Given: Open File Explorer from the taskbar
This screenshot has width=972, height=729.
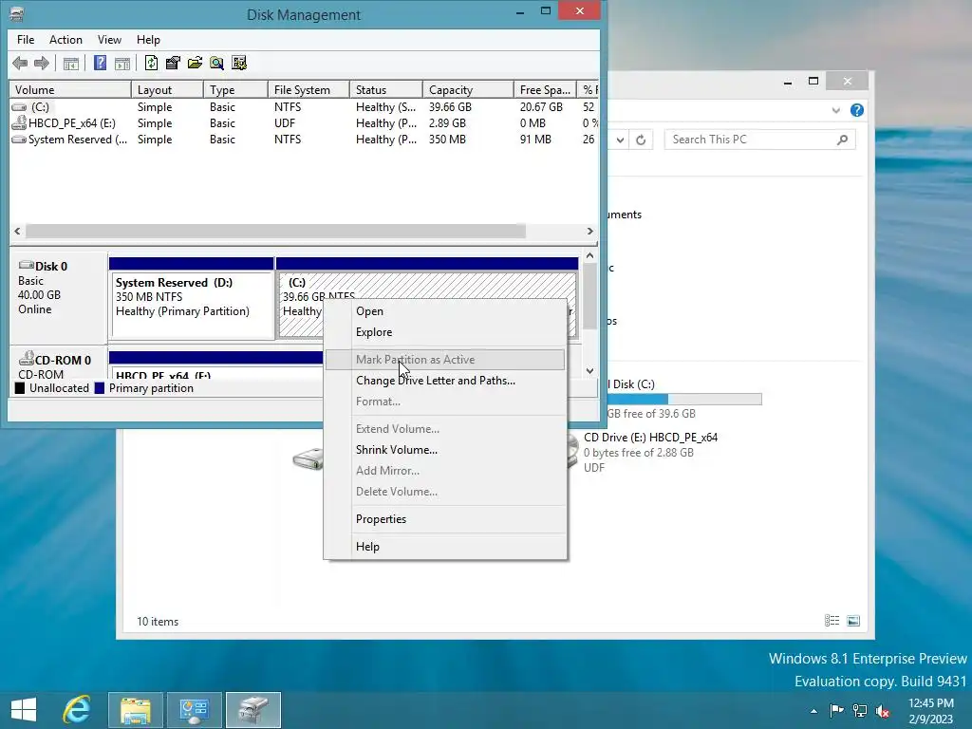Looking at the screenshot, I should [136, 710].
